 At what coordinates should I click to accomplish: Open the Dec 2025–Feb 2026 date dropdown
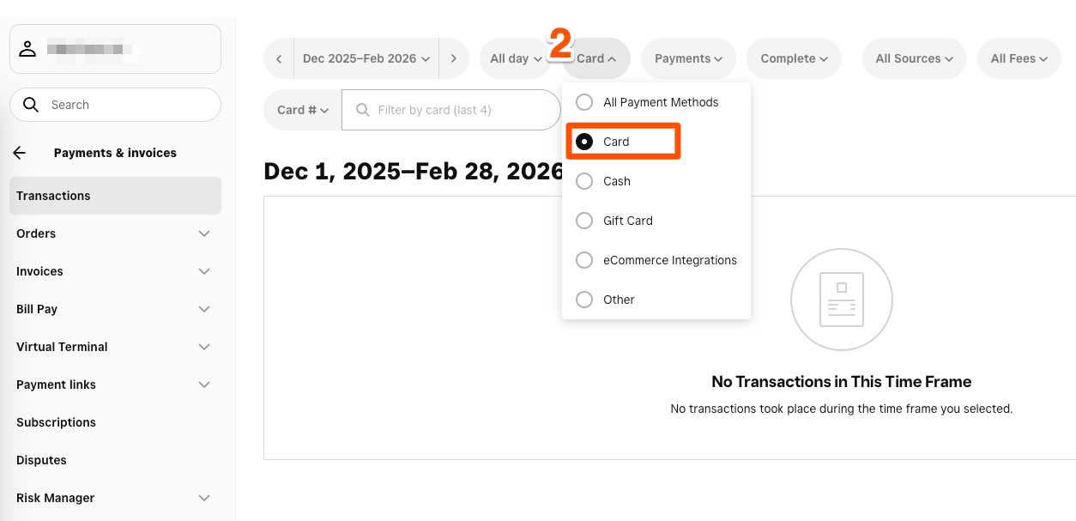click(x=366, y=59)
